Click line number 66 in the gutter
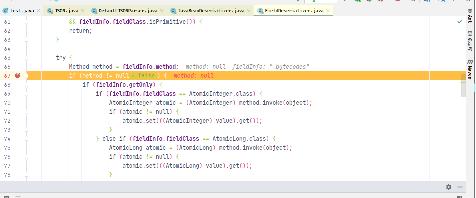The image size is (476, 198). tap(7, 67)
